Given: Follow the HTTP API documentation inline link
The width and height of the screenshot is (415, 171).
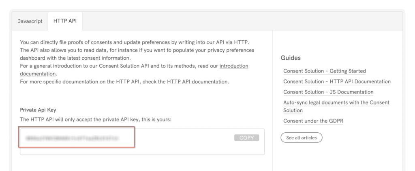Looking at the screenshot, I should click(197, 81).
